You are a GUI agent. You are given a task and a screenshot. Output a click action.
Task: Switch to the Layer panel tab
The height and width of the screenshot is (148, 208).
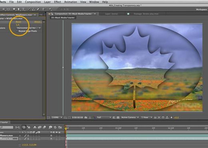112,14
